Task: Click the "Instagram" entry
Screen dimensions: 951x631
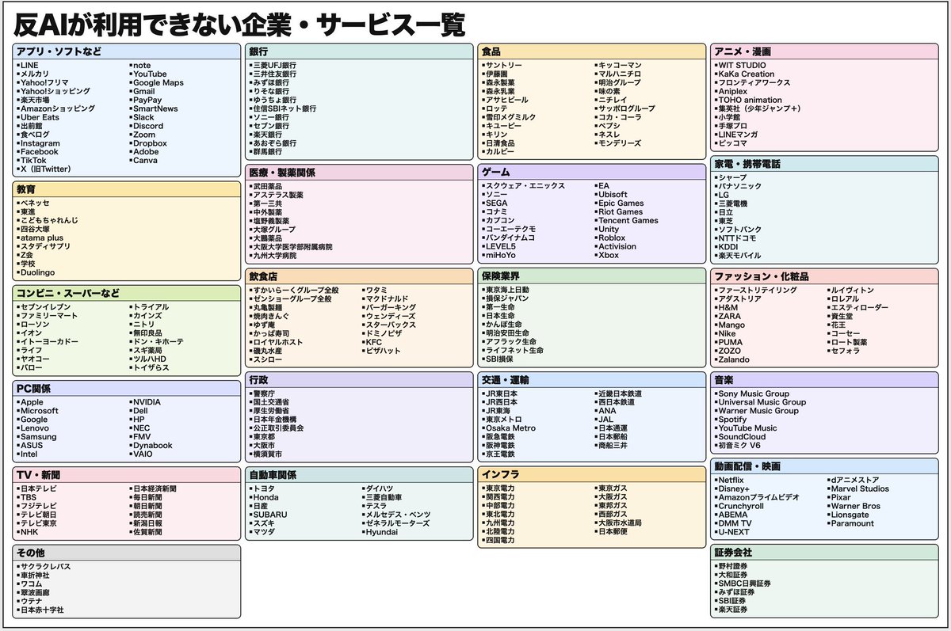Action: click(40, 143)
